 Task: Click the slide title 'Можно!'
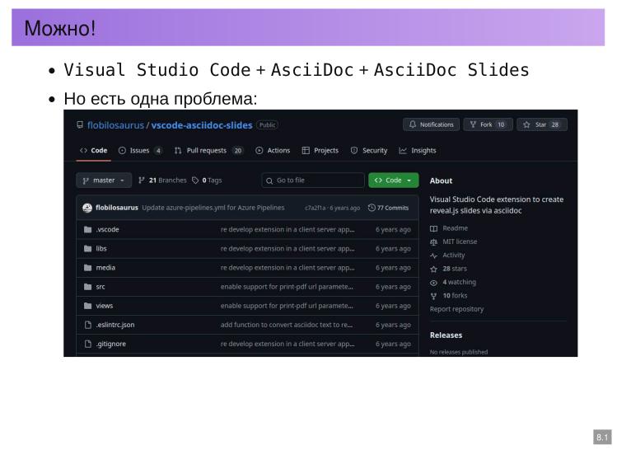tap(60, 28)
